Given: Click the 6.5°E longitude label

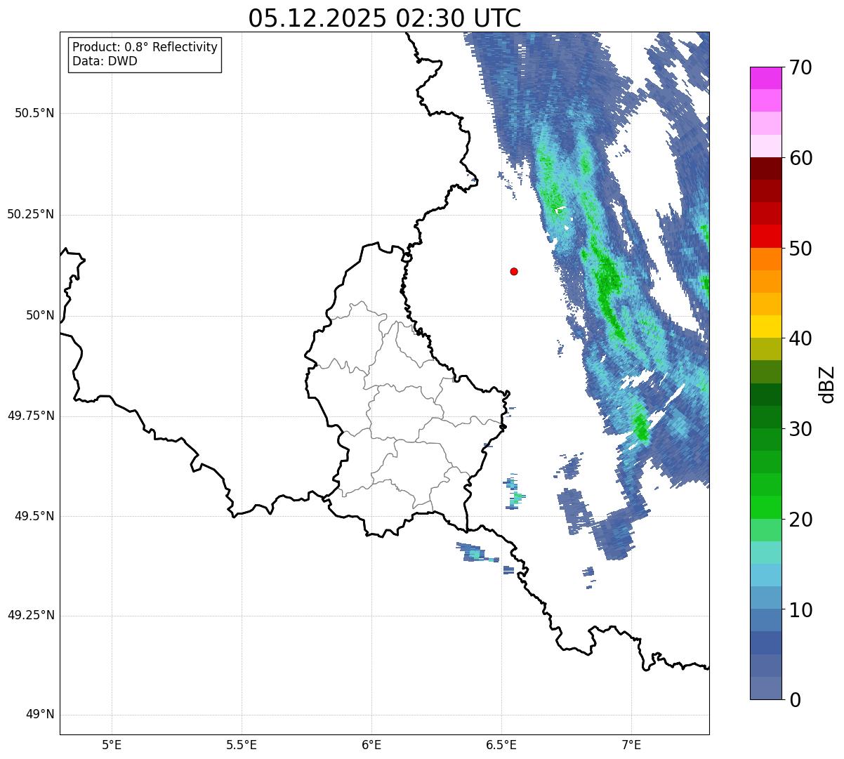Looking at the screenshot, I should pyautogui.click(x=501, y=744).
